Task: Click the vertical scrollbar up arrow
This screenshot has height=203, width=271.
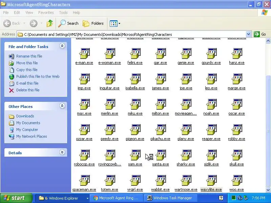Action: [x=268, y=41]
